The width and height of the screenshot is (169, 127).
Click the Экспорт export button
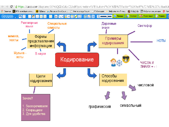[131, 16]
